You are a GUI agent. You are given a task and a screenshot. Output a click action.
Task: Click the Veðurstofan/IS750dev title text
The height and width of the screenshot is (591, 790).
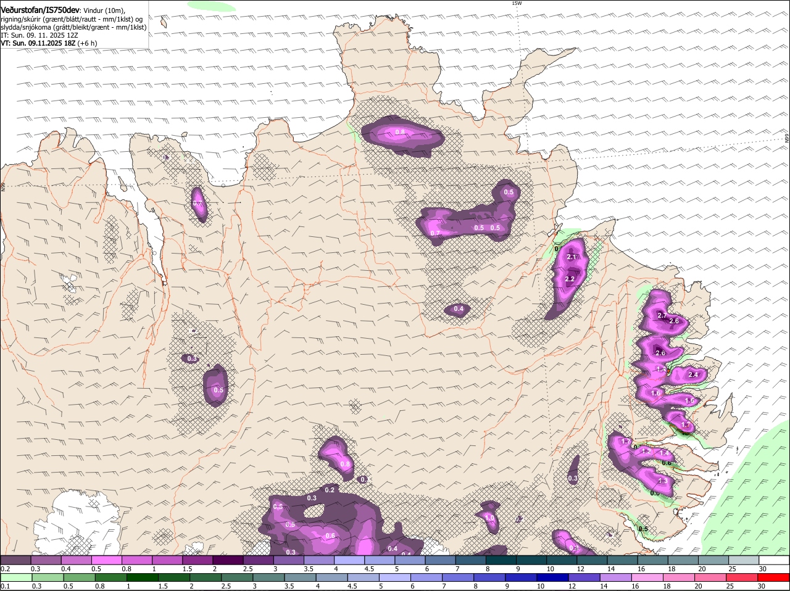(x=40, y=10)
